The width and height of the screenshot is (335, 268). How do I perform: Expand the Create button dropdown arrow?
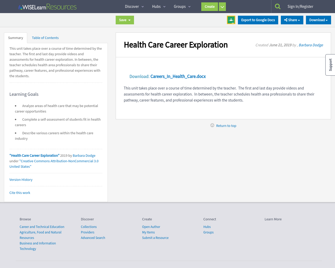point(222,6)
